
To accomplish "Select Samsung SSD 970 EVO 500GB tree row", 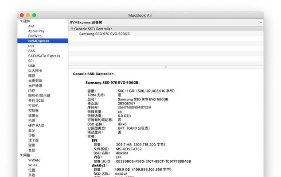I will pyautogui.click(x=104, y=34).
